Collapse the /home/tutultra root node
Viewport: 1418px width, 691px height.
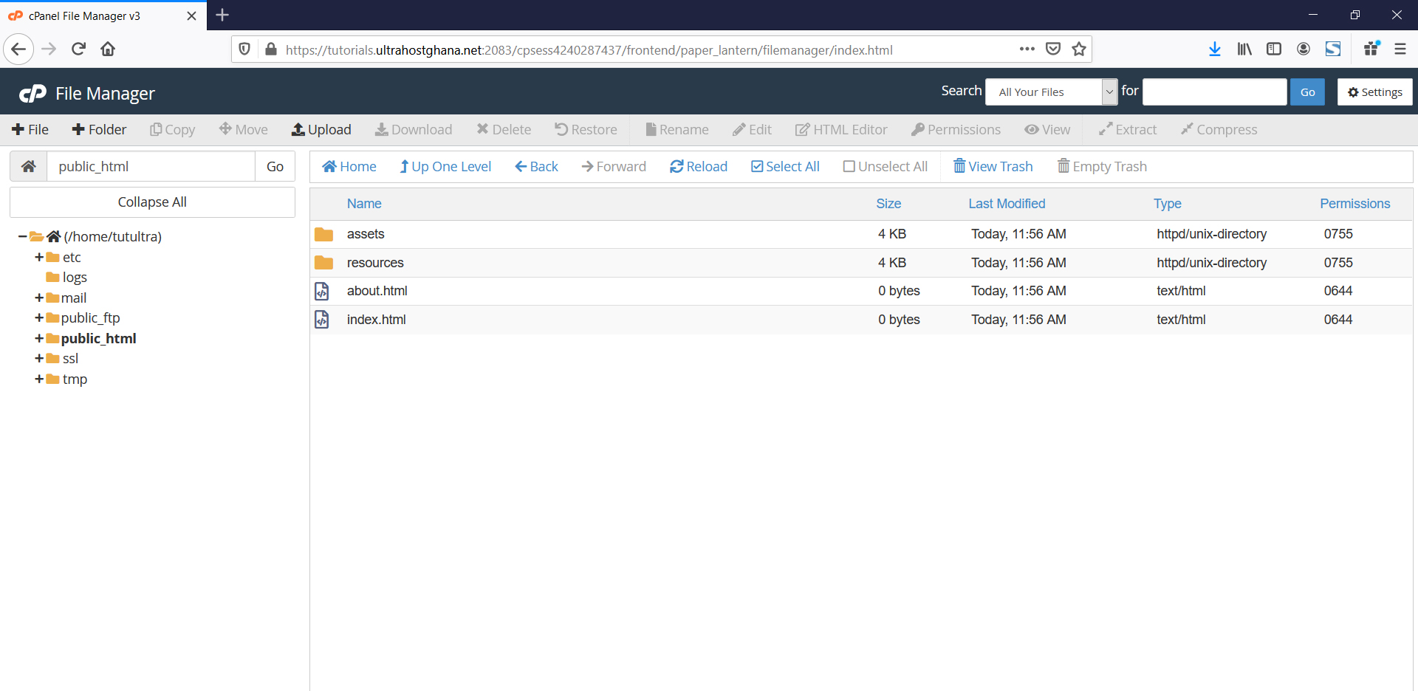(23, 236)
